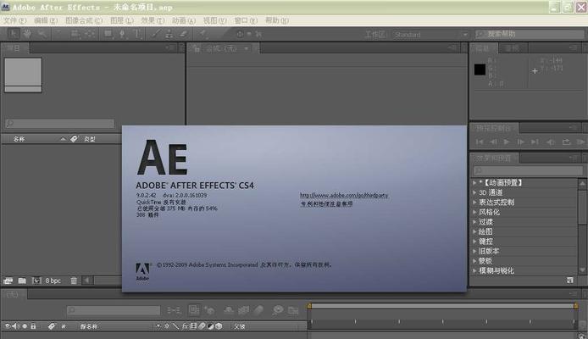Select the Hand tool
Screen dimensions: 588x339
pyautogui.click(x=27, y=34)
